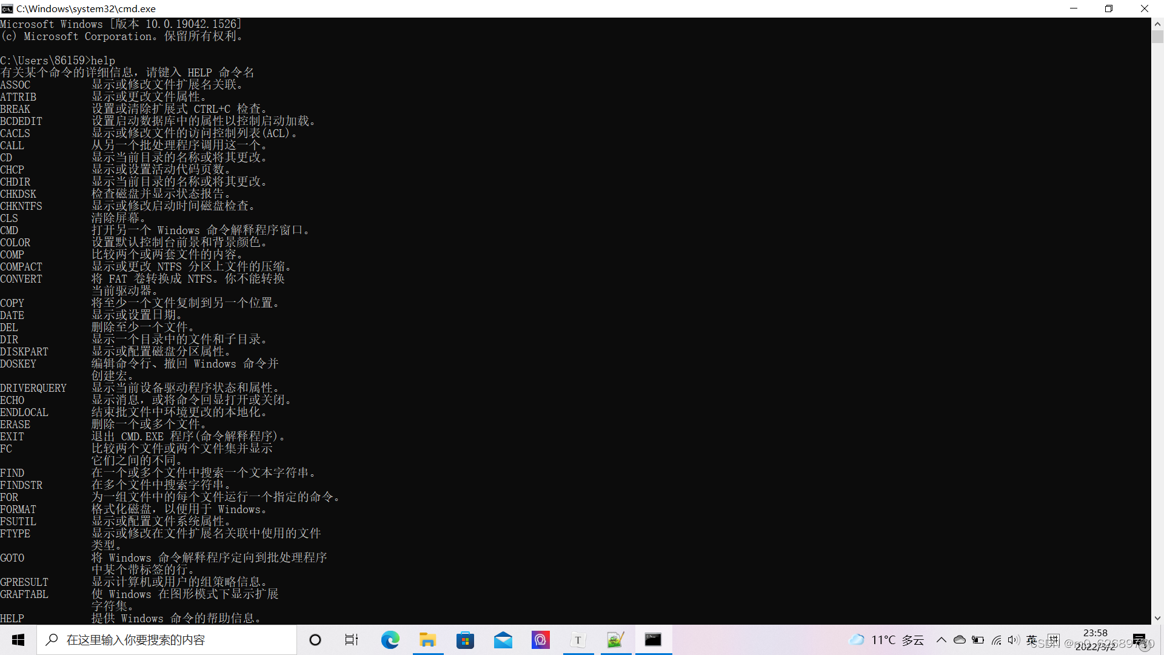Open File Explorer from taskbar
Viewport: 1164px width, 655px height.
tap(427, 640)
